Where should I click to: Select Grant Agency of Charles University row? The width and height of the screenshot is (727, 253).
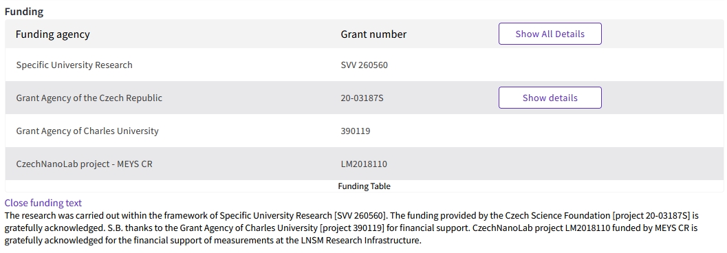364,131
